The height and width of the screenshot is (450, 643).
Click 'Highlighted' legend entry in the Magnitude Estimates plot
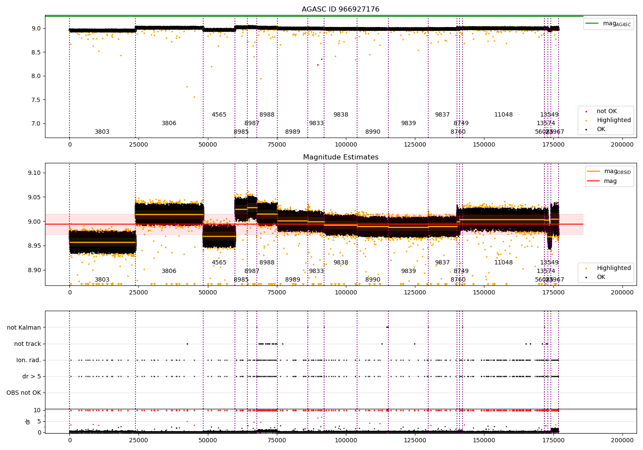point(608,268)
